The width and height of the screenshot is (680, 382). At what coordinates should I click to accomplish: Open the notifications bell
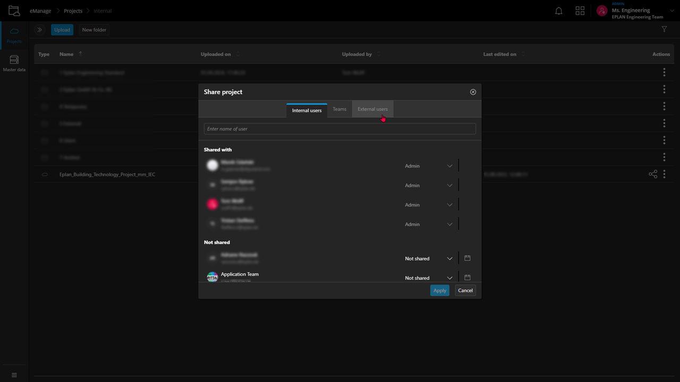click(558, 11)
